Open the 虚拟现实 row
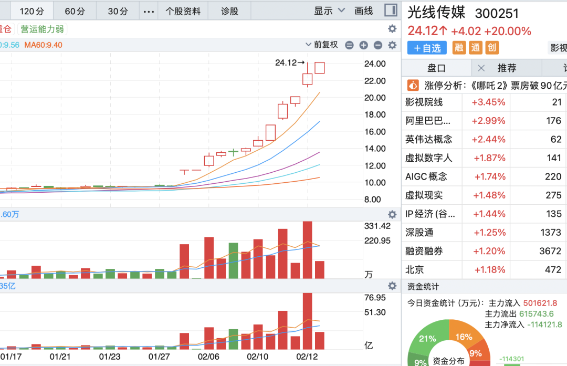 point(484,195)
